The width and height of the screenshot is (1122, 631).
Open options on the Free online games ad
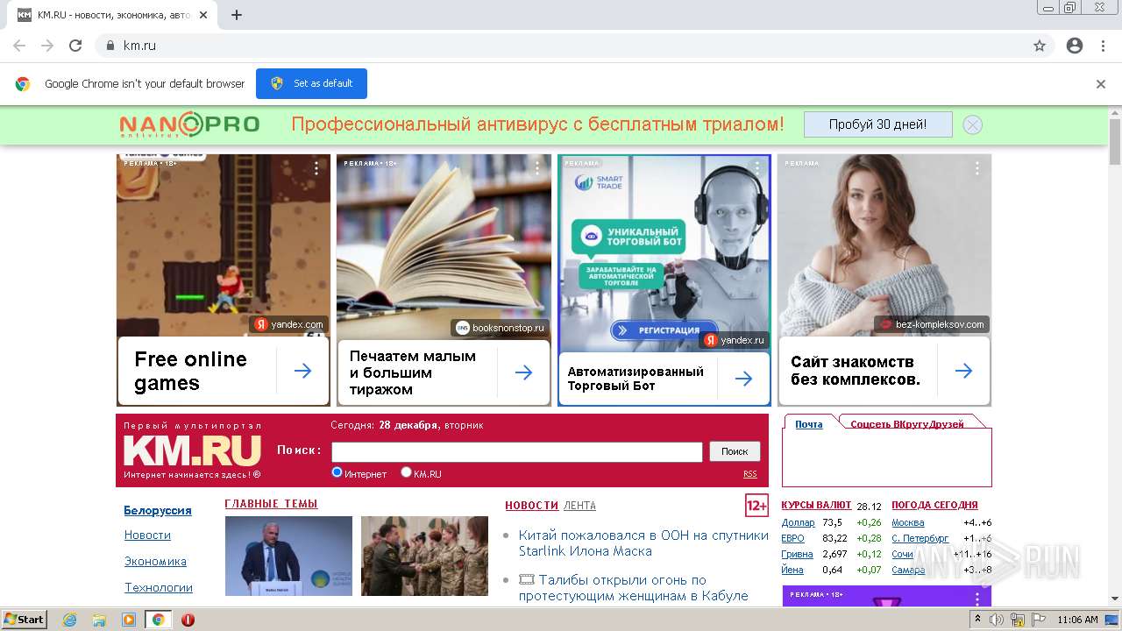316,168
